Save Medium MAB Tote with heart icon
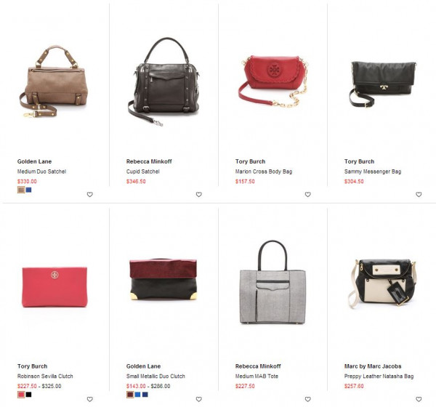The image size is (436, 407). tap(308, 399)
